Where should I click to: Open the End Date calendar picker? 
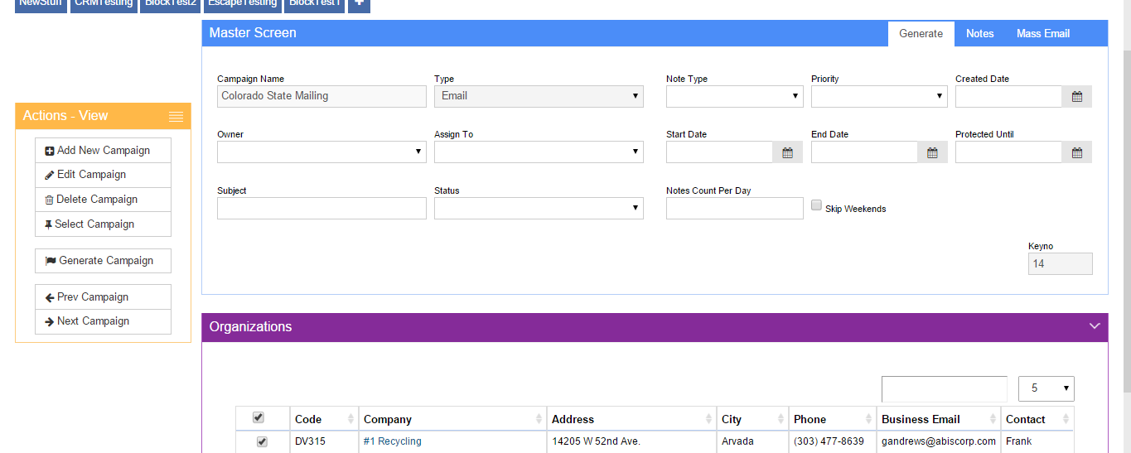tap(932, 152)
